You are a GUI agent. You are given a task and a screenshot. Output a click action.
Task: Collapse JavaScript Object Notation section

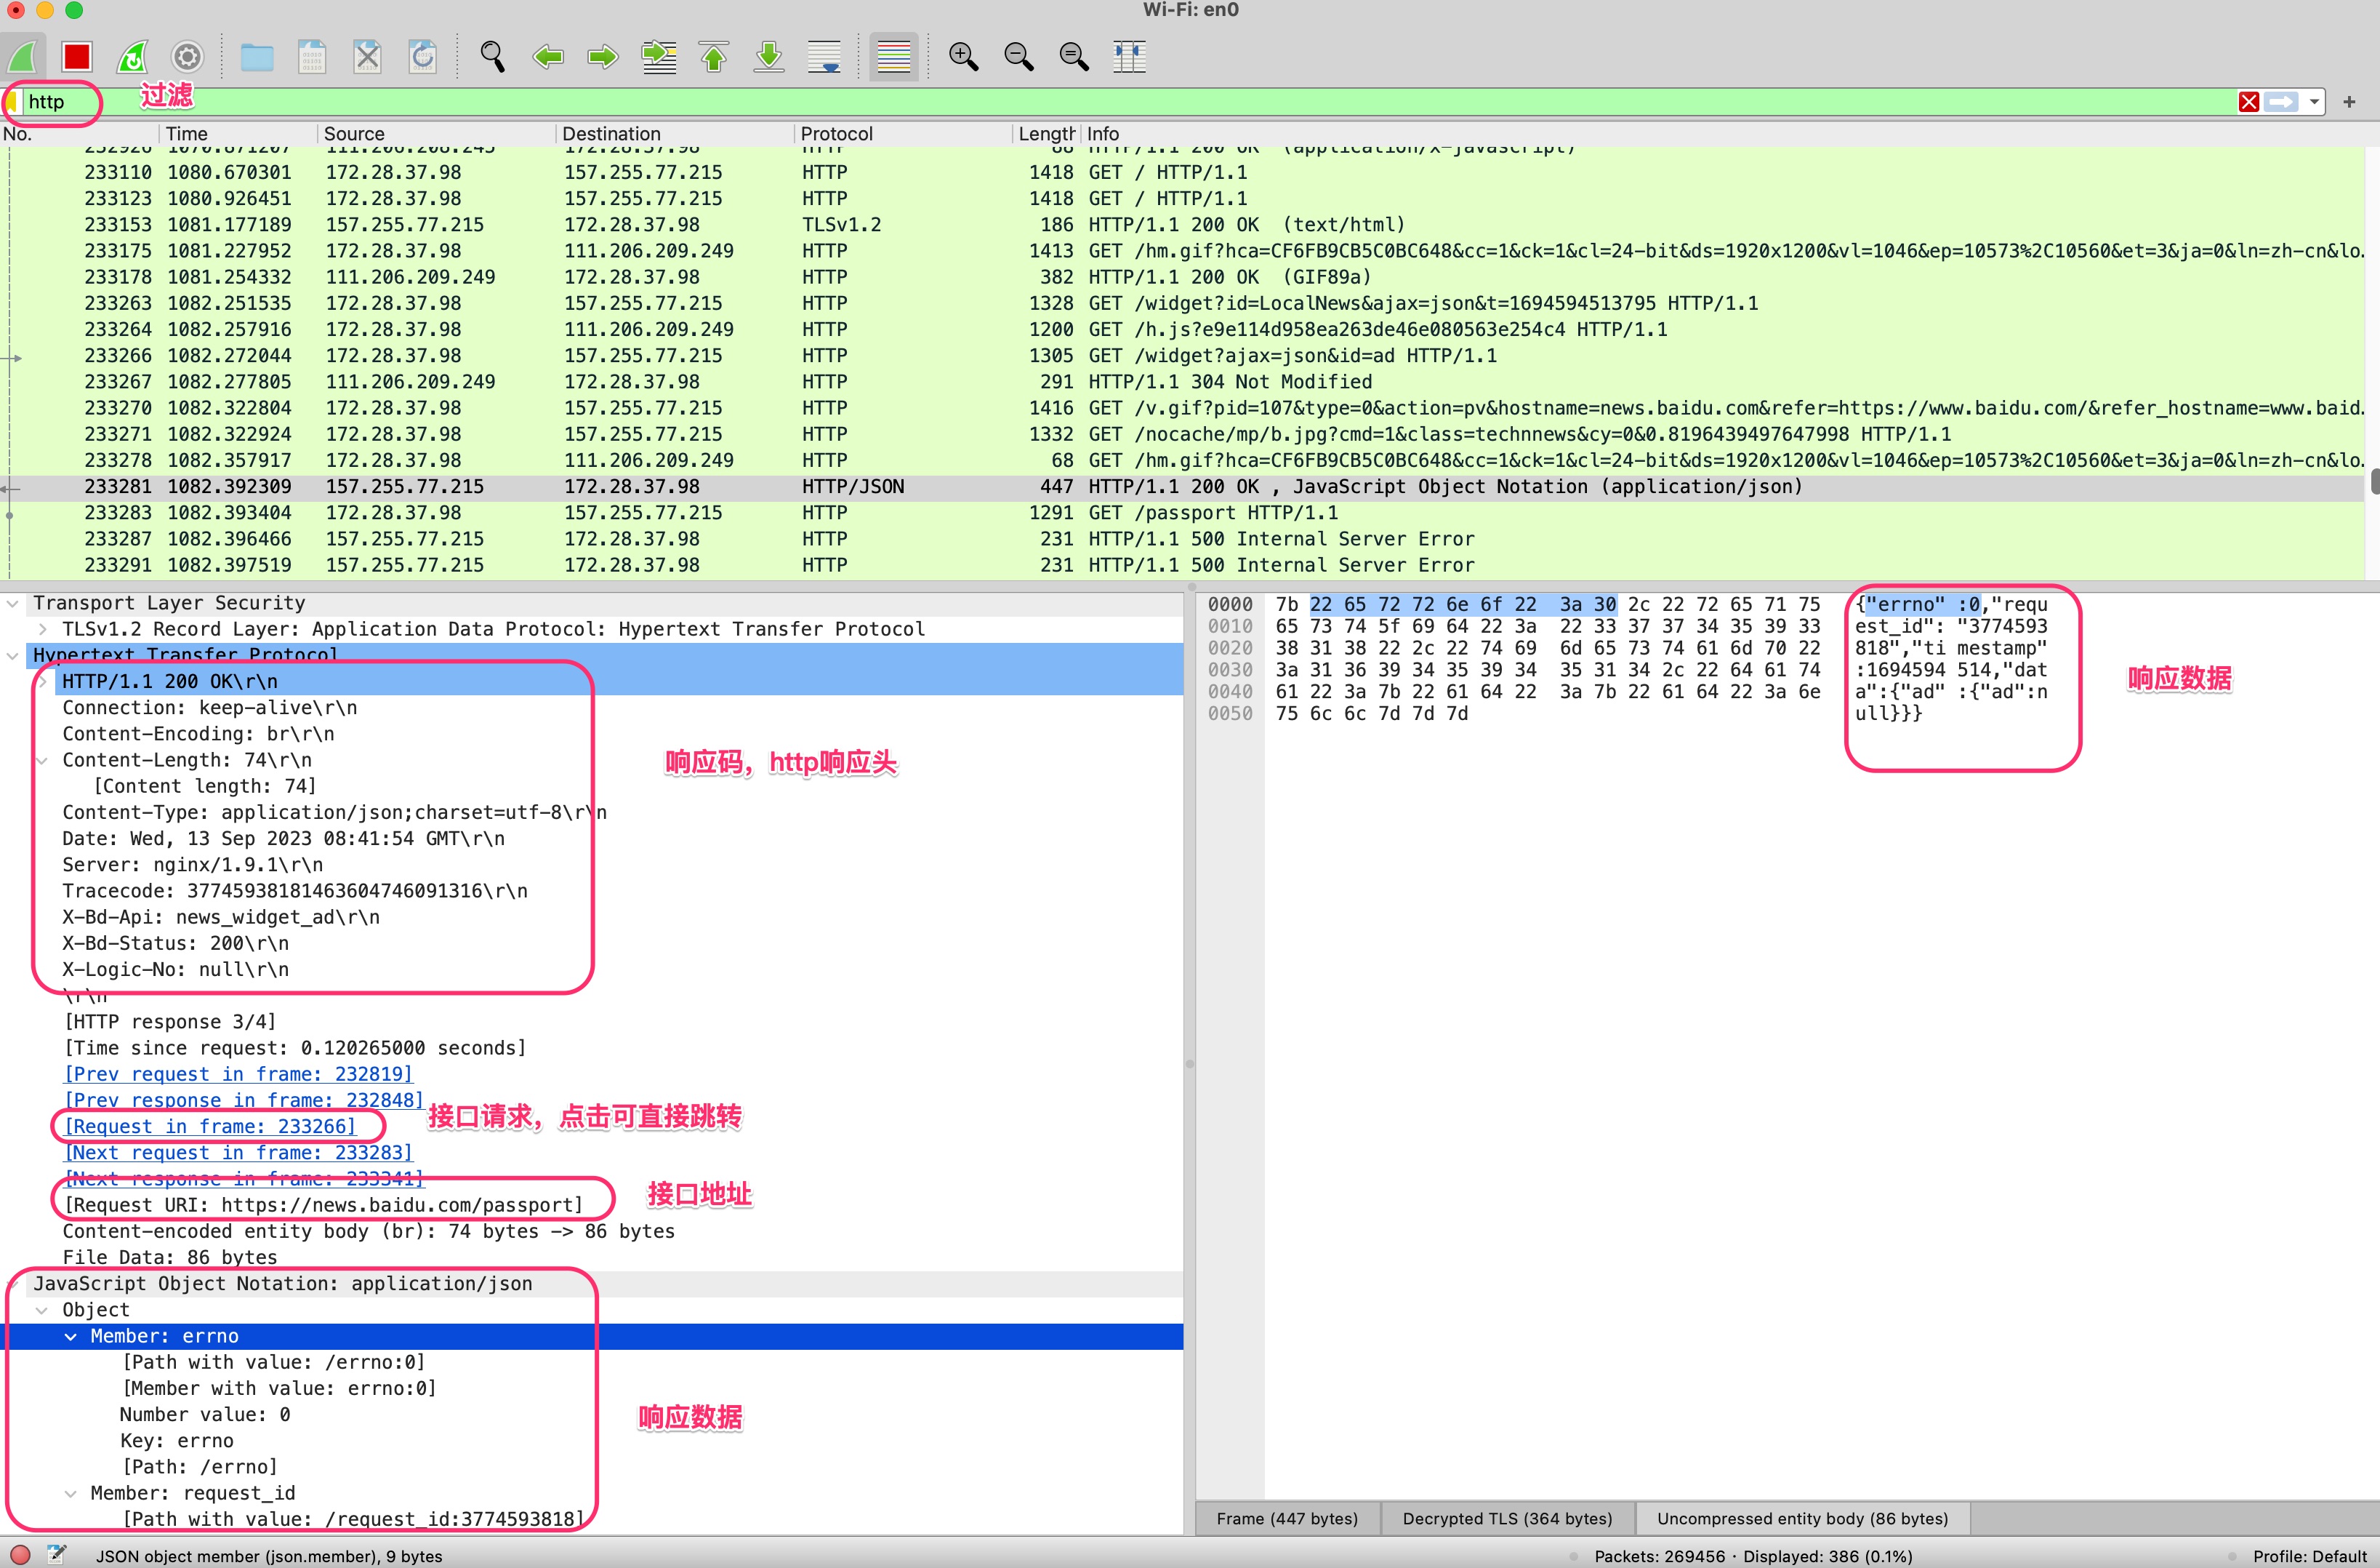(x=13, y=1284)
